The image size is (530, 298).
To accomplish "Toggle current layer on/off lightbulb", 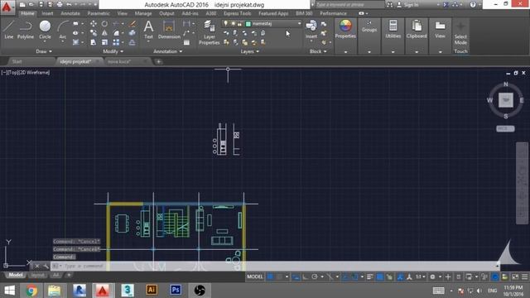I will 226,24.
